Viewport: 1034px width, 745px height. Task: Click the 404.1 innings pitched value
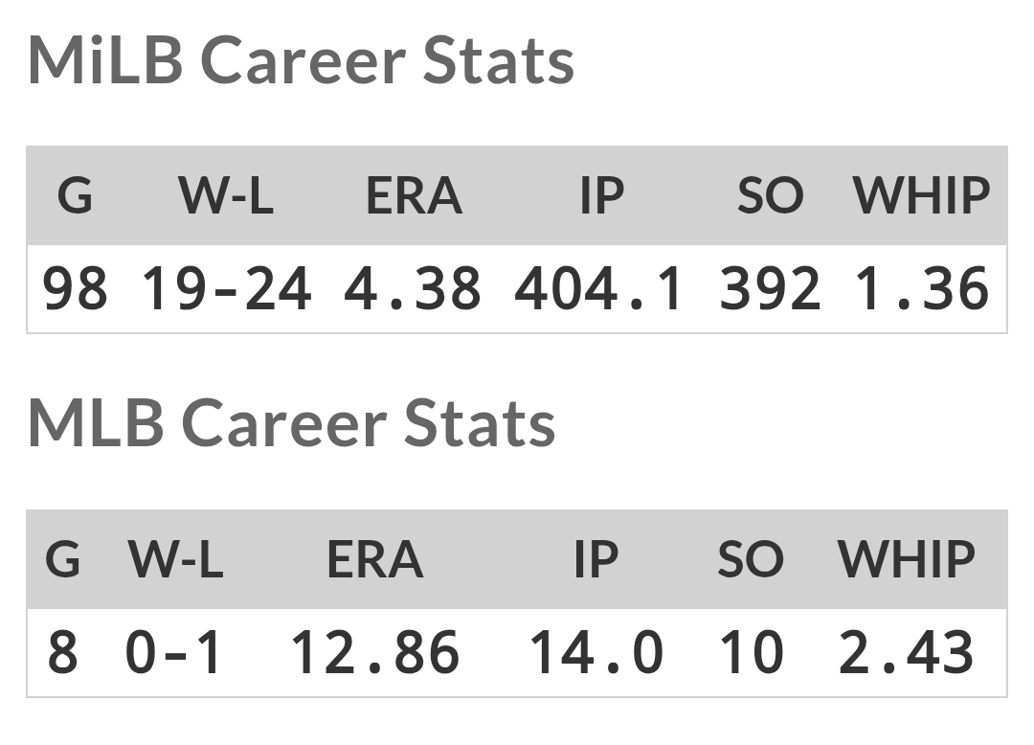(x=598, y=288)
